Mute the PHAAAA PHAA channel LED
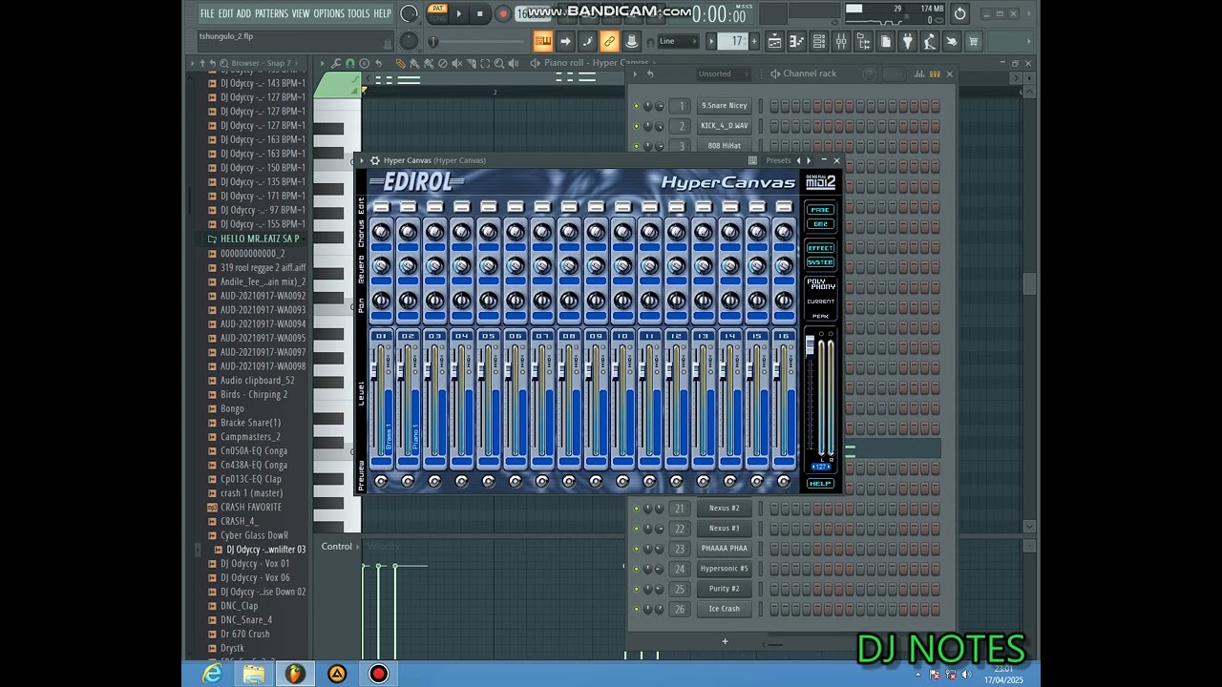The image size is (1222, 687). 637,549
